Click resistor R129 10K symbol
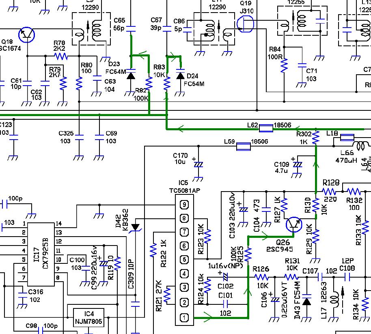The image size is (371, 334). pos(316,236)
